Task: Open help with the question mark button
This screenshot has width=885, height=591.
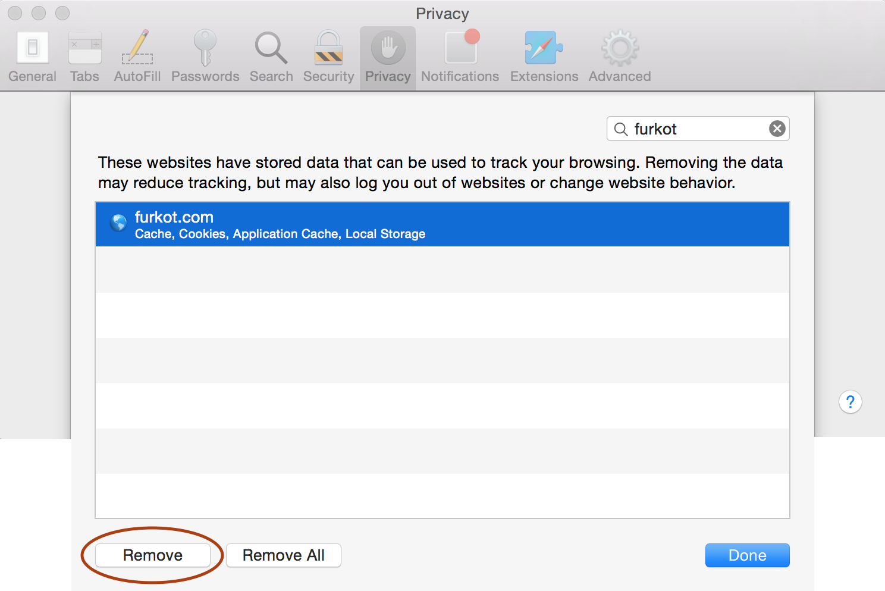Action: [850, 402]
